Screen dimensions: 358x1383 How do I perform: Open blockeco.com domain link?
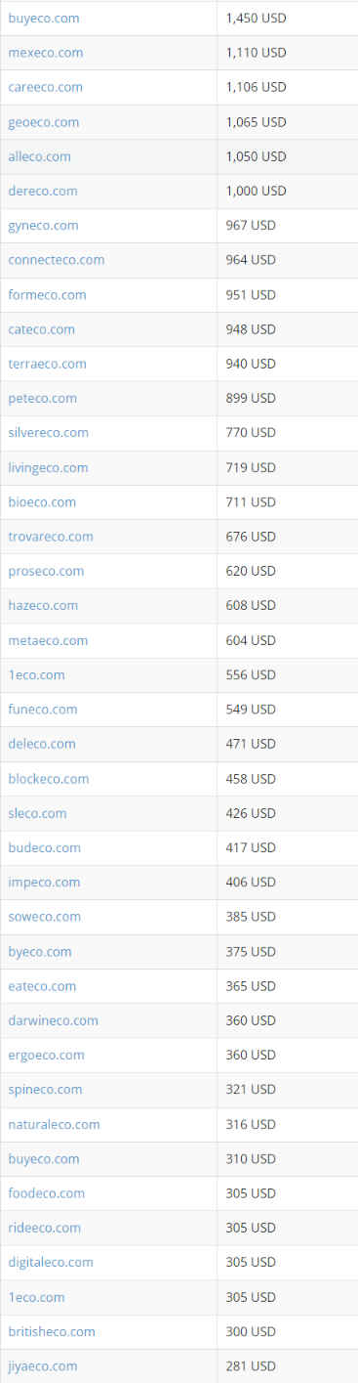49,779
